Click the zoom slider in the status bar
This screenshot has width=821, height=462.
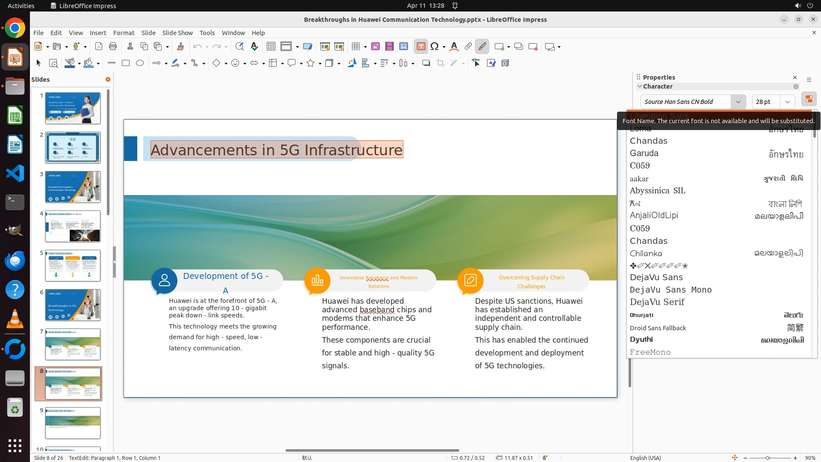[768, 458]
